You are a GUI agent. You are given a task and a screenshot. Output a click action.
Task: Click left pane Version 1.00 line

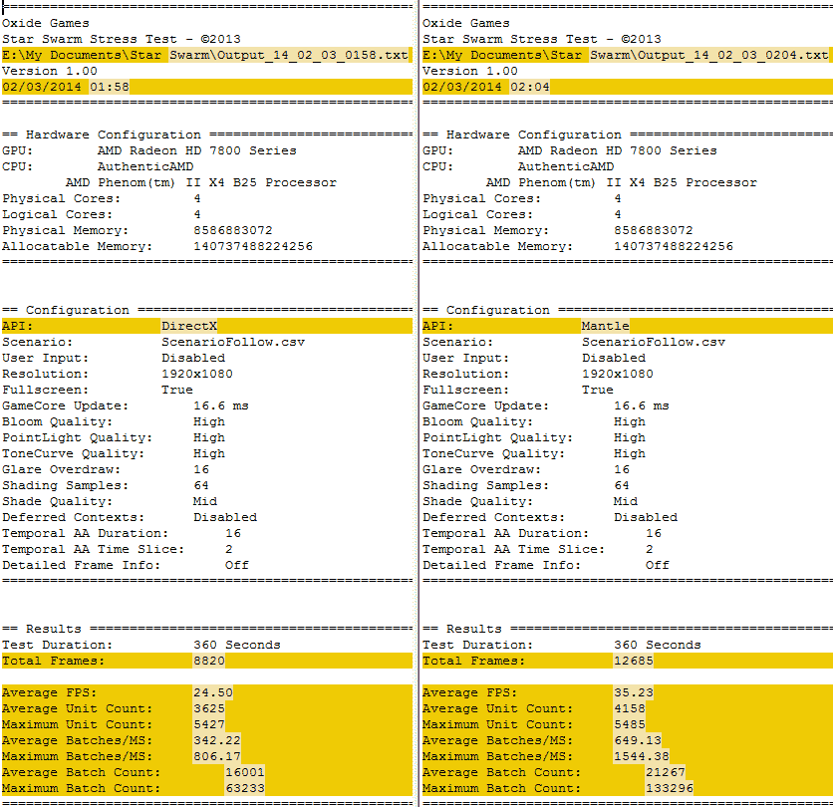tap(50, 71)
